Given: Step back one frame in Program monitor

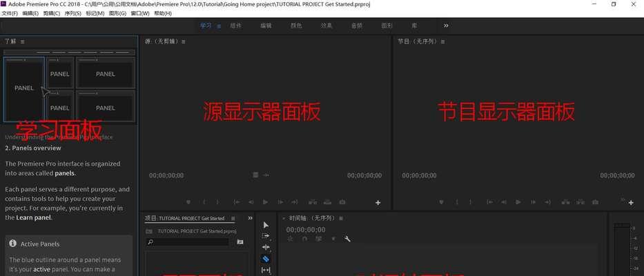Looking at the screenshot, I should (504, 202).
